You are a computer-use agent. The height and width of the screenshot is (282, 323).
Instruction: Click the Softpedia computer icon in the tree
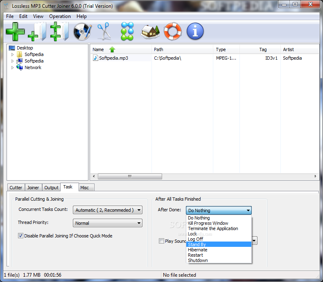coord(20,61)
